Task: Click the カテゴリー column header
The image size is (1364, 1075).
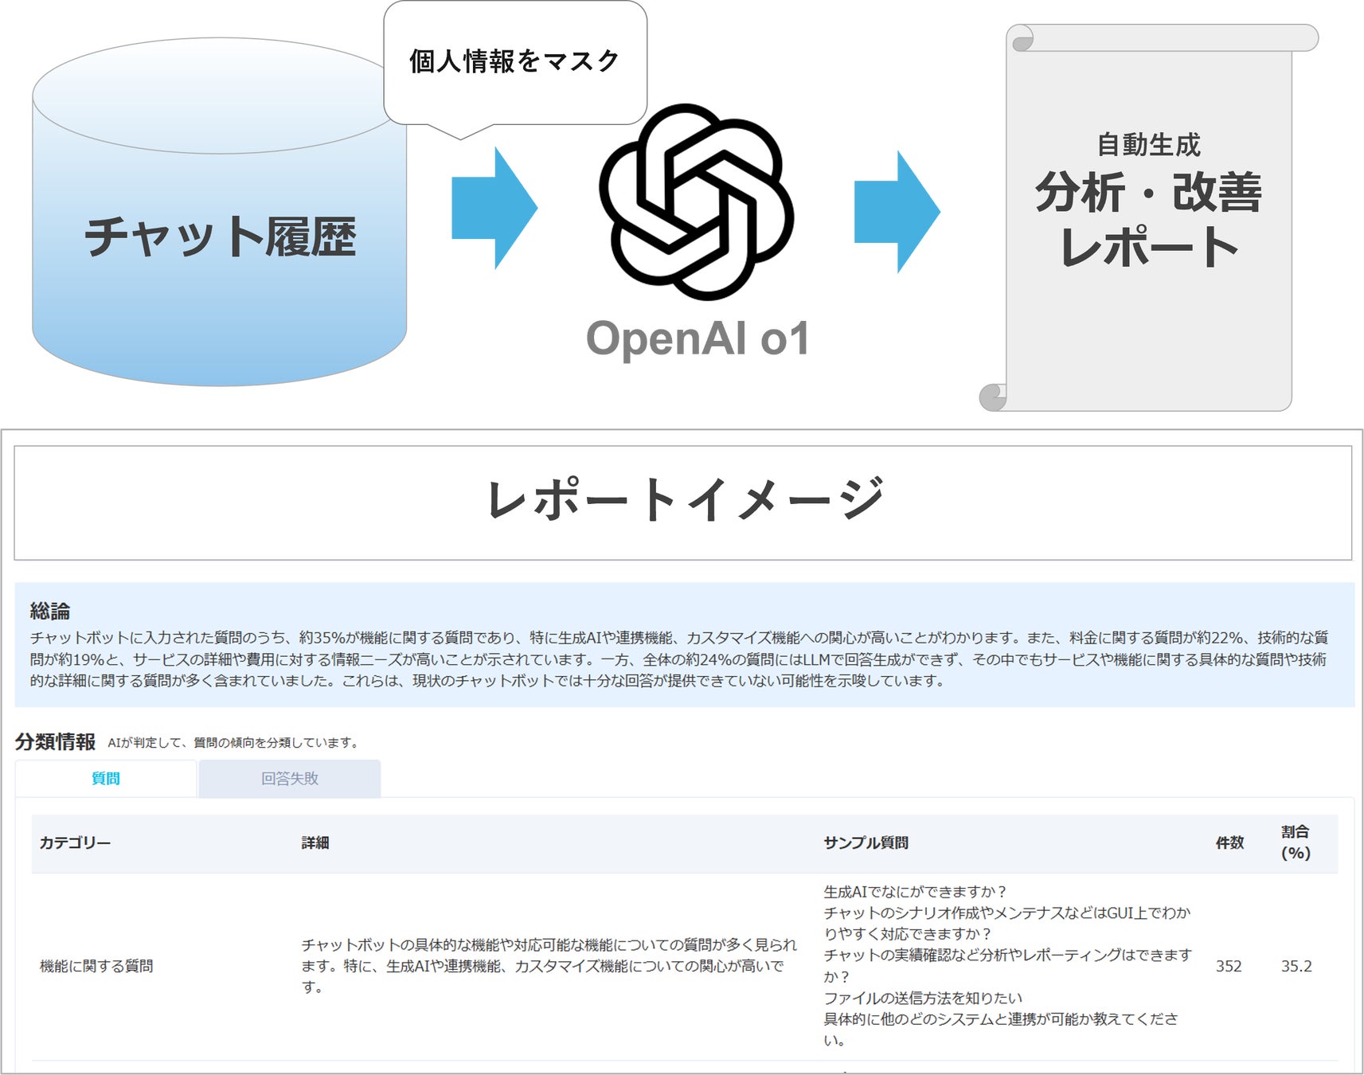Action: (x=76, y=842)
